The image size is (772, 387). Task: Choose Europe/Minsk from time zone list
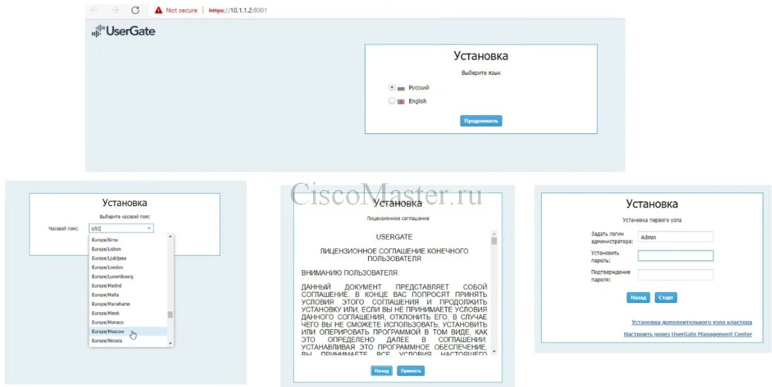tap(128, 313)
